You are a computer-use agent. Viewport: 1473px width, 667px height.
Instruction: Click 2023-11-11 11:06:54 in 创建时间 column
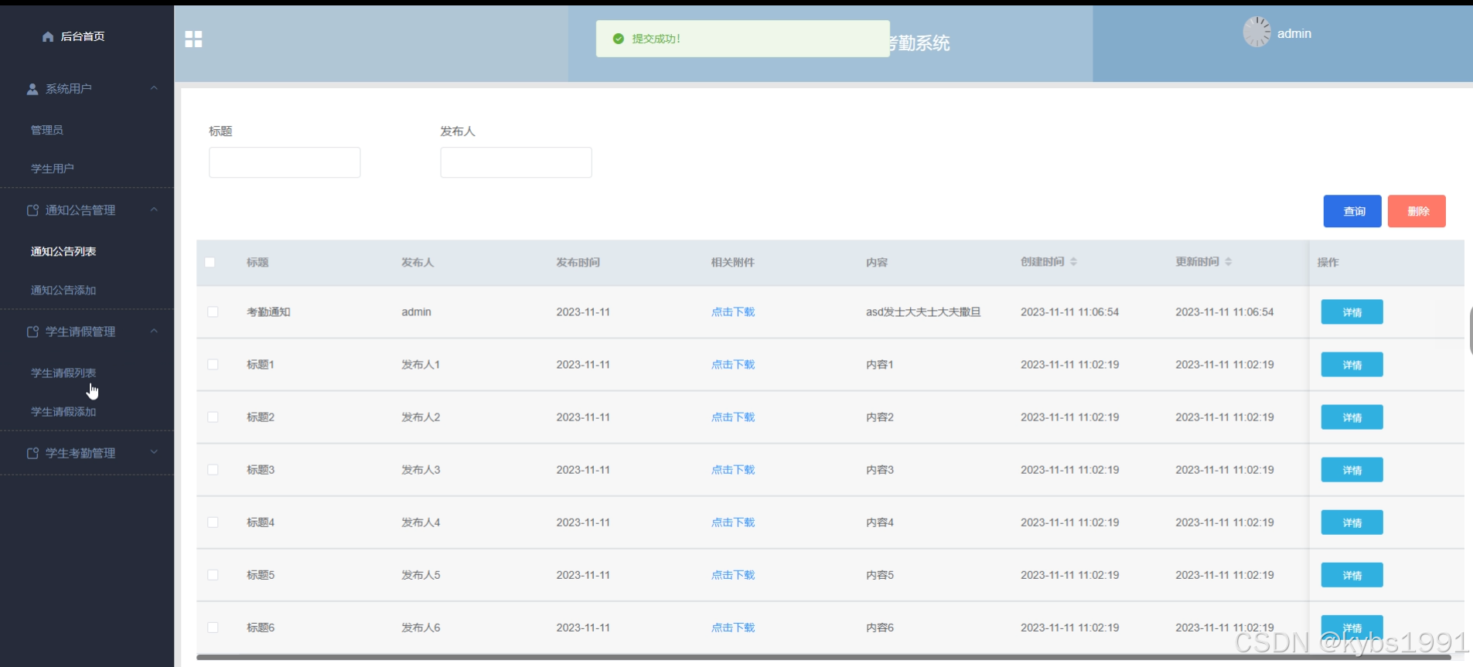click(1069, 312)
